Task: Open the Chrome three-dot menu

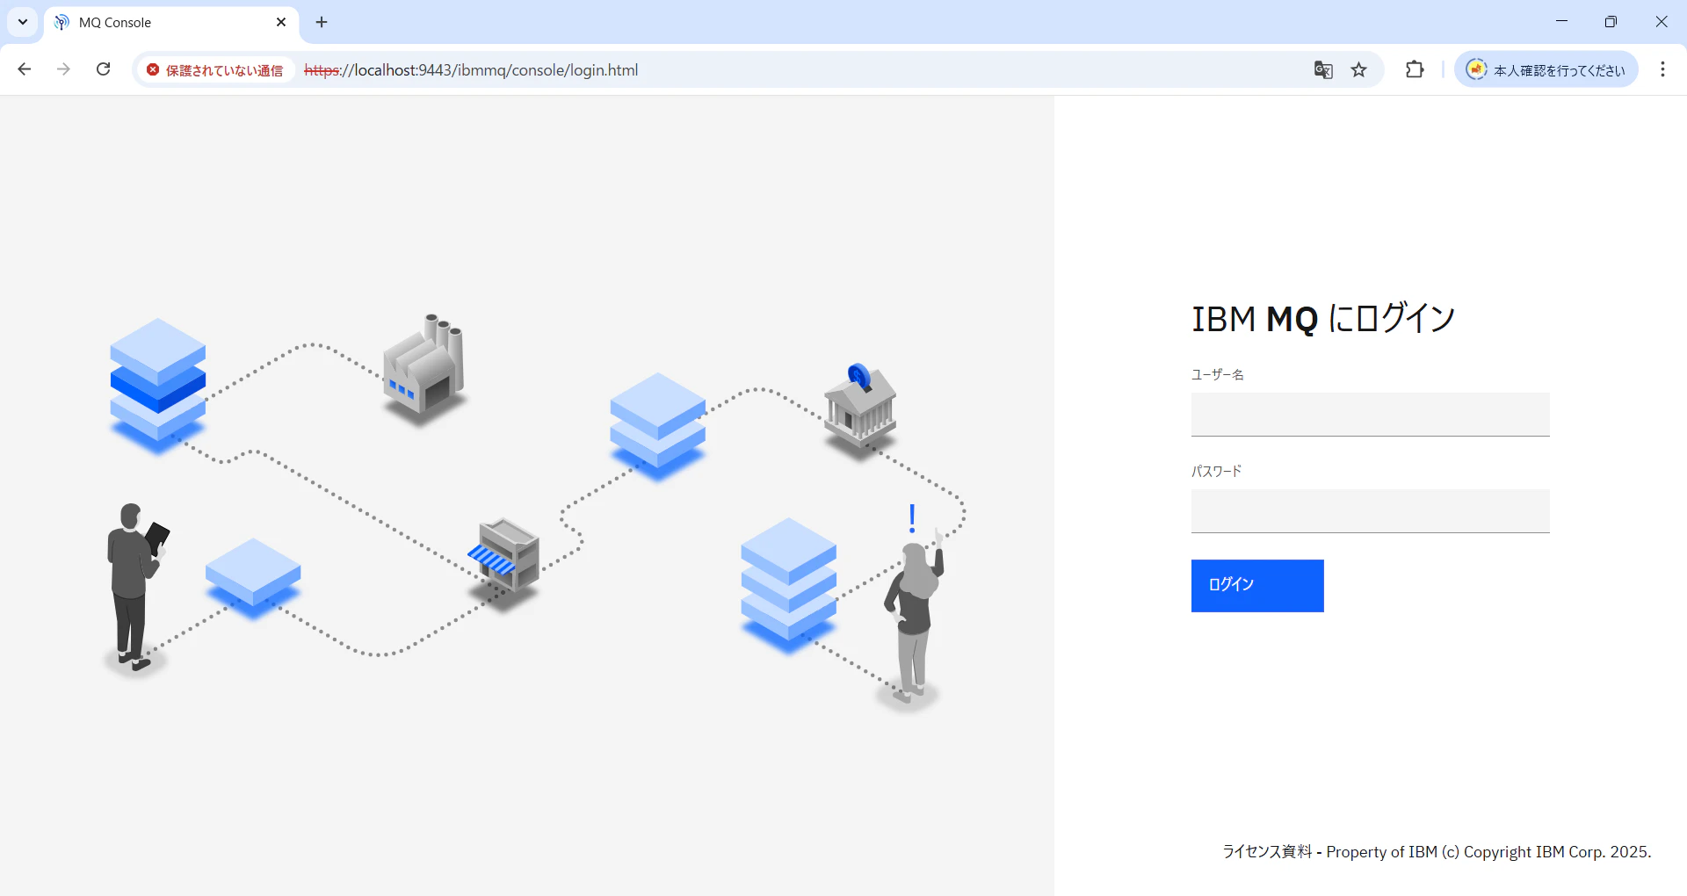Action: (x=1662, y=69)
